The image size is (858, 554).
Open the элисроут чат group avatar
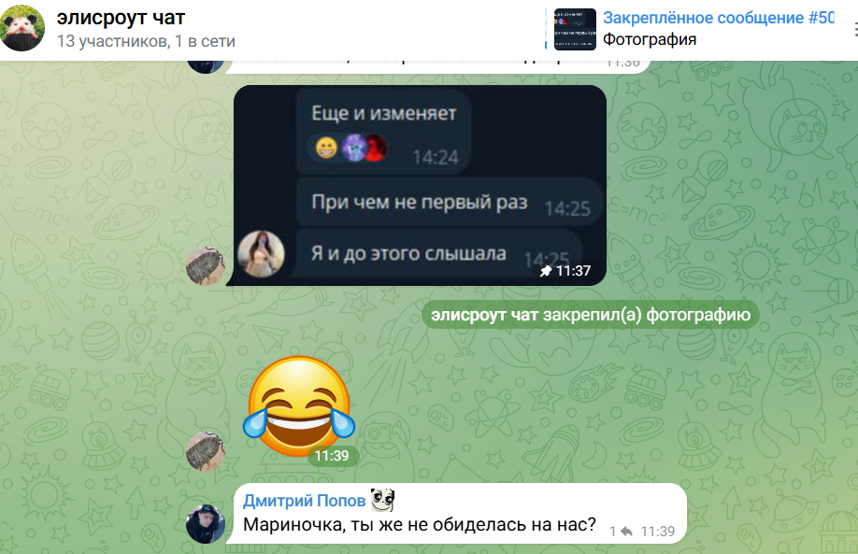pos(22,28)
